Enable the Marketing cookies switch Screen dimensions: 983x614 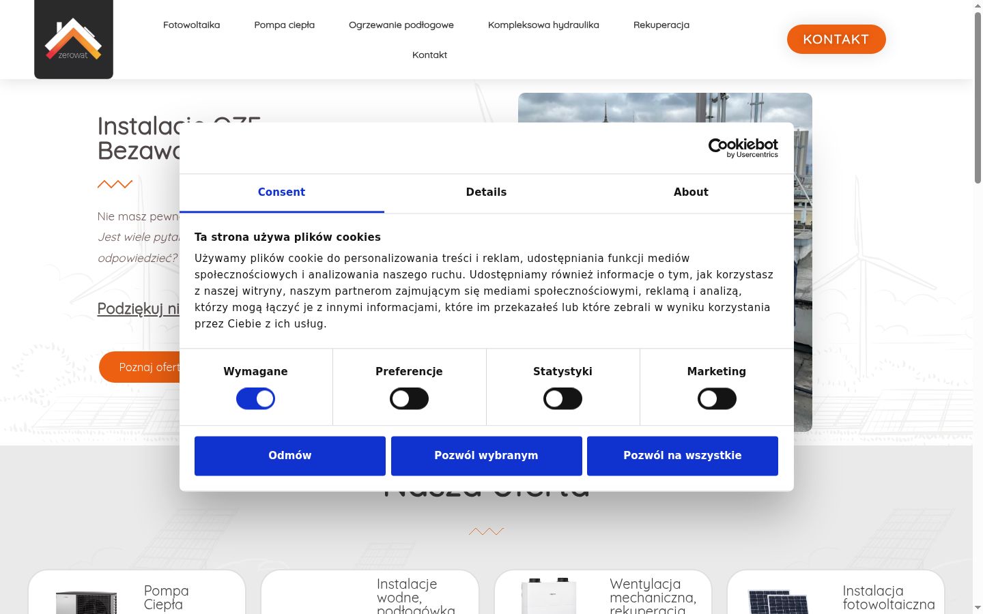(717, 398)
